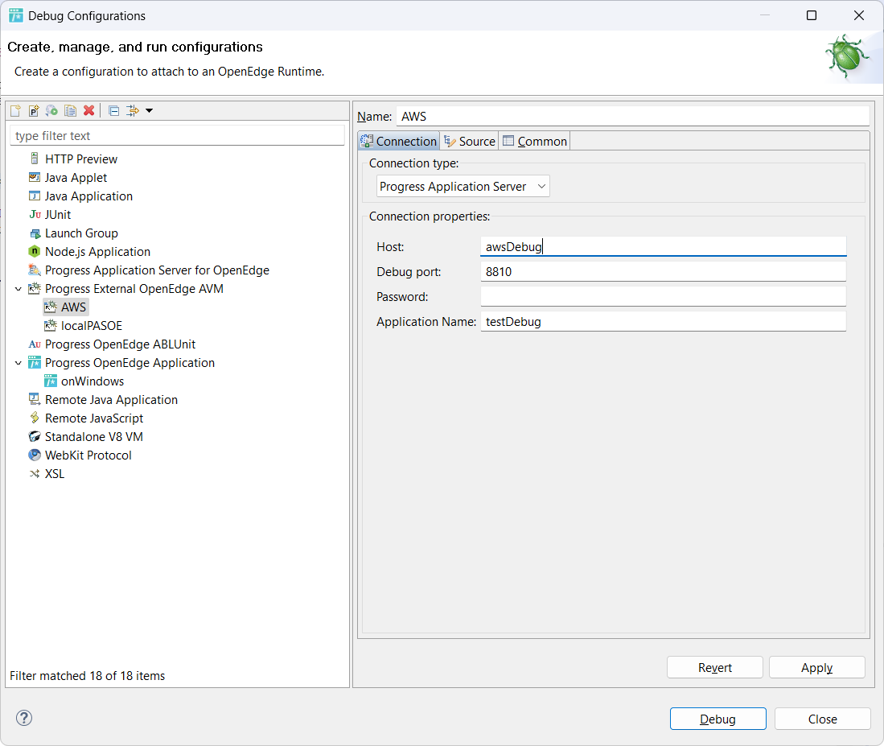Open the help question mark icon
The image size is (884, 746).
24,718
